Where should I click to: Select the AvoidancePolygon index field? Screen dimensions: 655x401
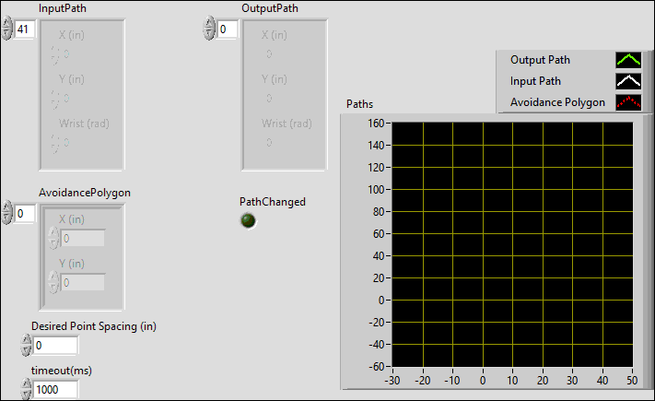tap(25, 214)
